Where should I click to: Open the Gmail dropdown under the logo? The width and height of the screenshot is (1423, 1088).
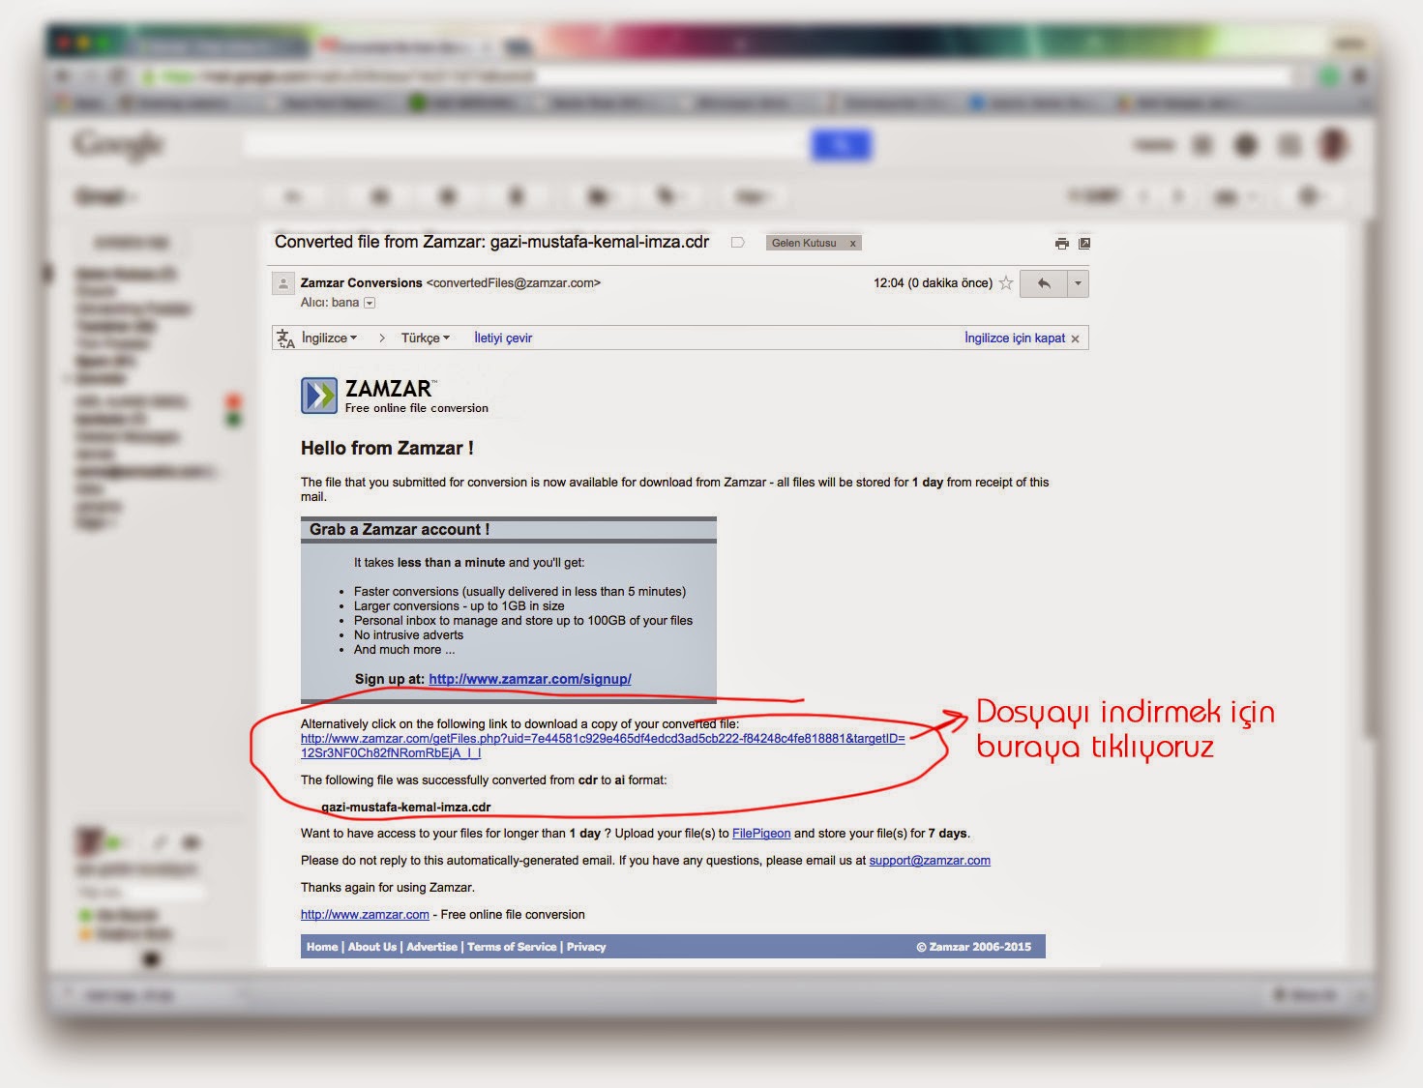click(x=106, y=197)
